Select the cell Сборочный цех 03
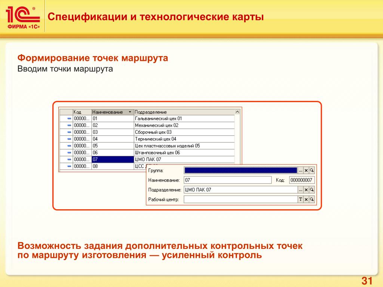This screenshot has height=287, width=383. (184, 132)
